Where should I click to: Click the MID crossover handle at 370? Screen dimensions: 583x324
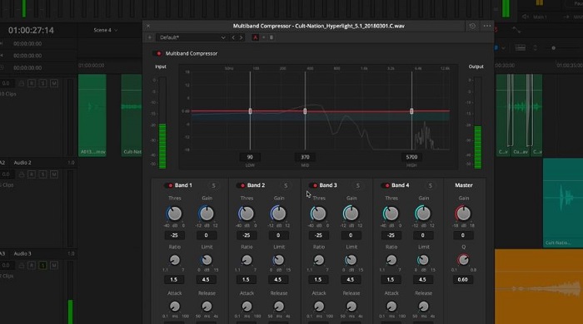pos(305,111)
